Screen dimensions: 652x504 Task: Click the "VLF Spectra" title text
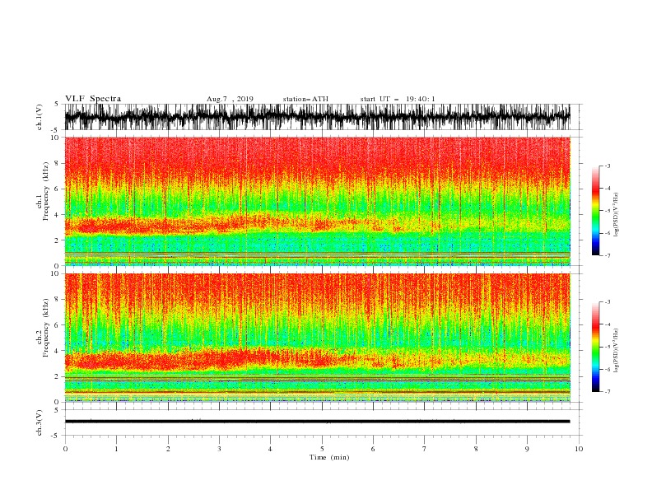click(x=93, y=99)
